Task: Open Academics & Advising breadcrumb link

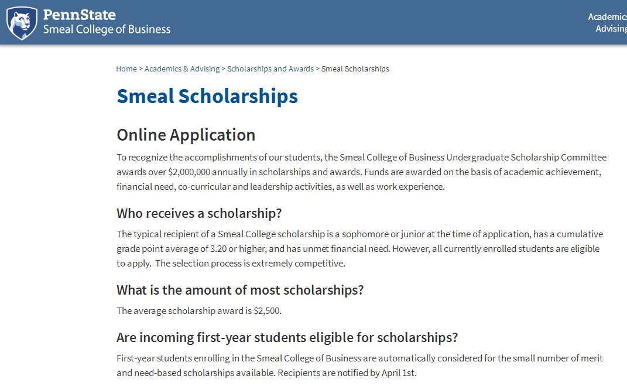Action: click(182, 69)
